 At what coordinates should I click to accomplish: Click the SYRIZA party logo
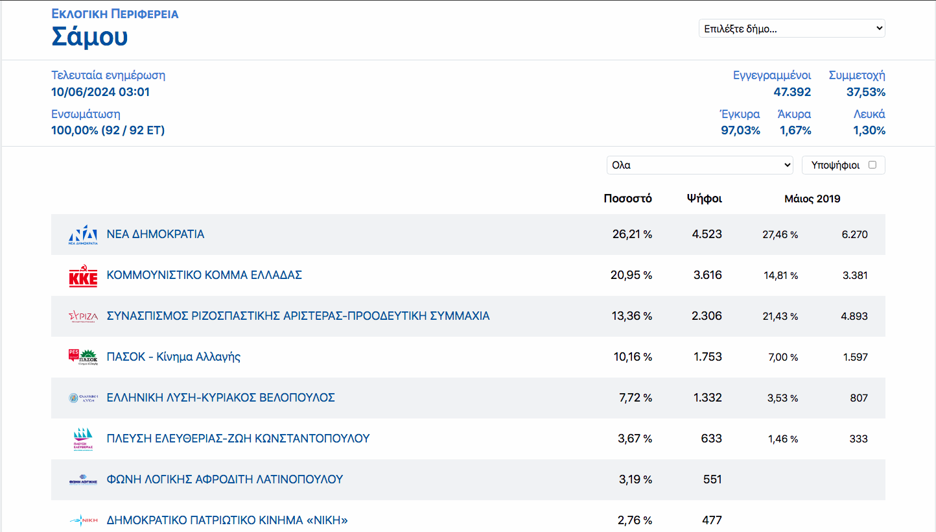tap(83, 317)
